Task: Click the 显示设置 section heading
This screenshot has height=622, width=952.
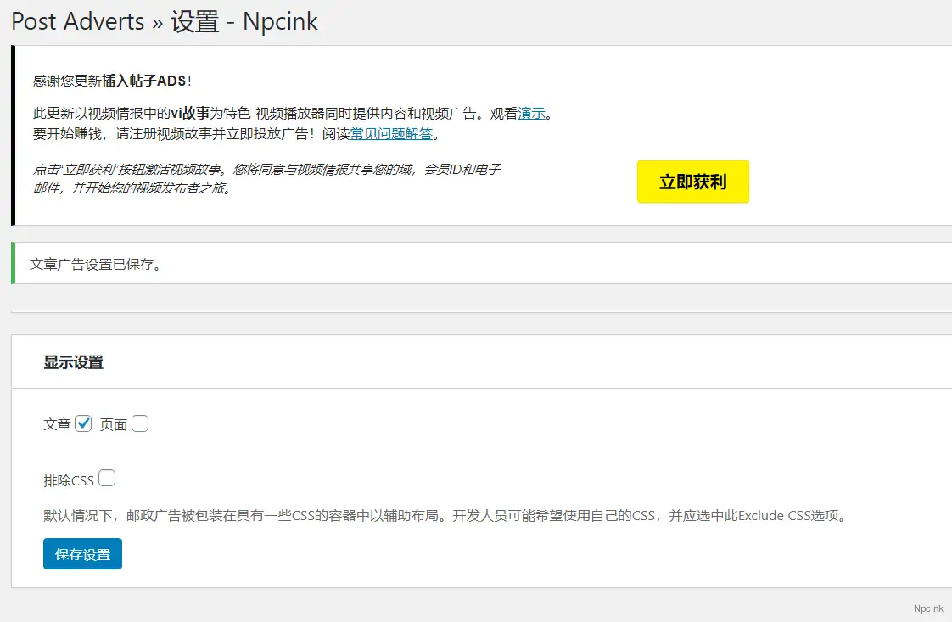Action: (x=74, y=362)
